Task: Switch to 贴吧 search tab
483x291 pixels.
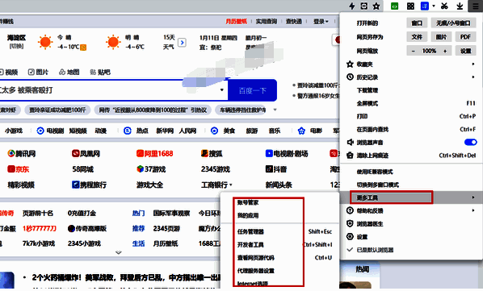Action: pyautogui.click(x=100, y=73)
